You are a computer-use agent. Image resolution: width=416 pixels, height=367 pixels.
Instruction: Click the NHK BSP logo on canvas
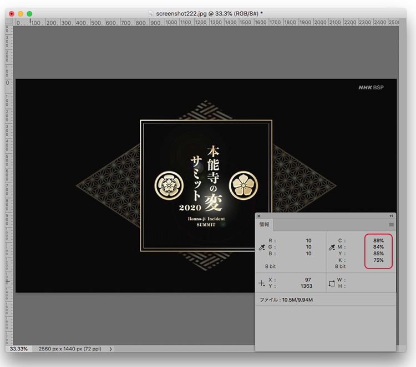[x=371, y=87]
